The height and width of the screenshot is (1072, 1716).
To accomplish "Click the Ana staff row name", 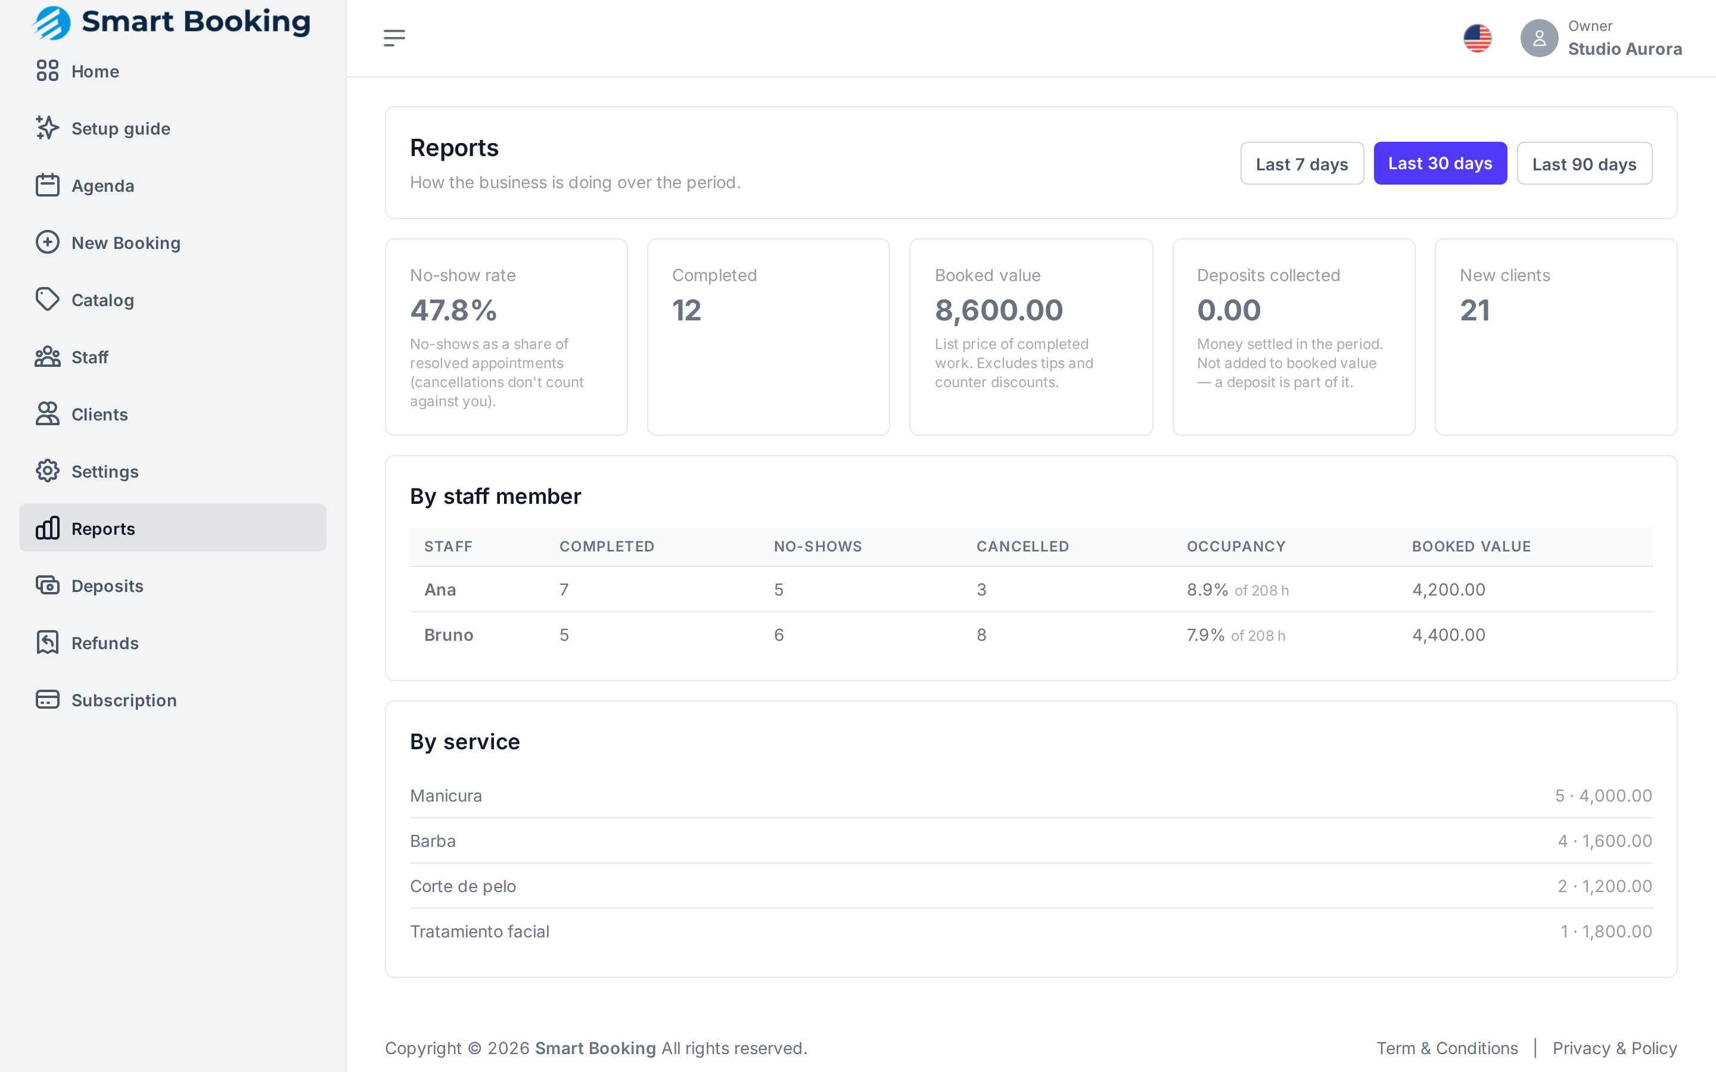I will (x=440, y=589).
